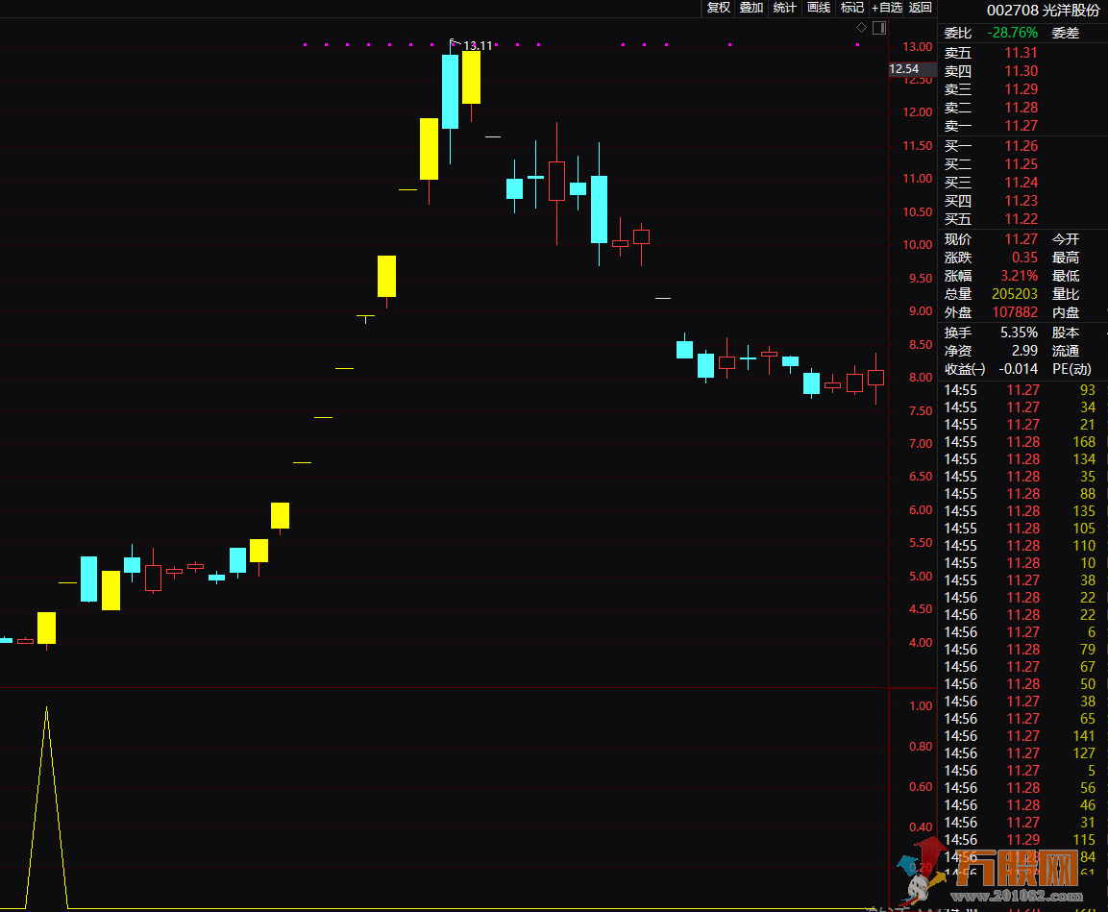Add stock via +自选 button
Screen dimensions: 1108x912
coord(886,8)
